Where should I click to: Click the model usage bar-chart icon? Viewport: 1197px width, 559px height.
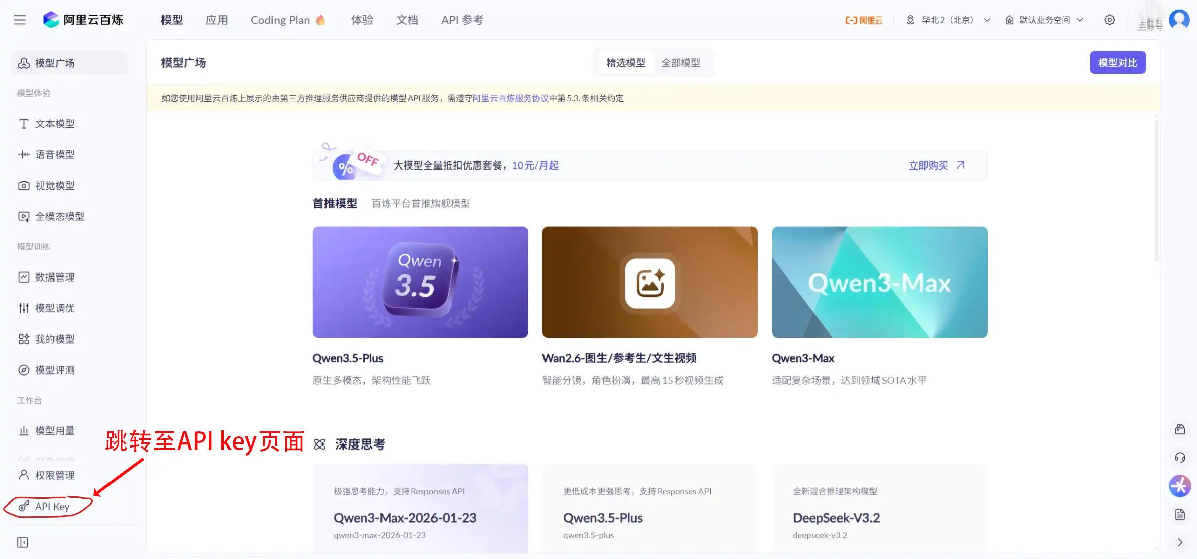[24, 430]
